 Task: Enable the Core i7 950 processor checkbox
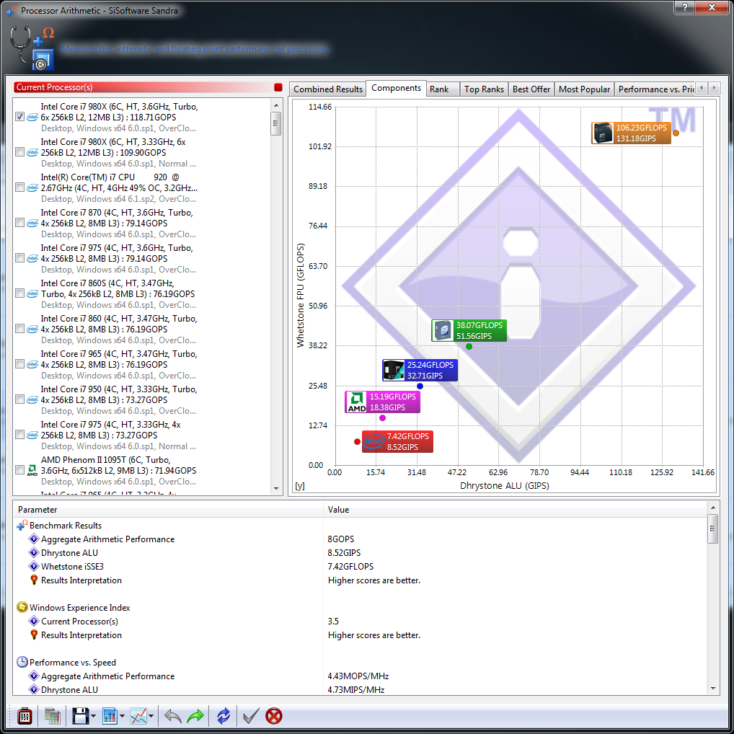tap(19, 399)
